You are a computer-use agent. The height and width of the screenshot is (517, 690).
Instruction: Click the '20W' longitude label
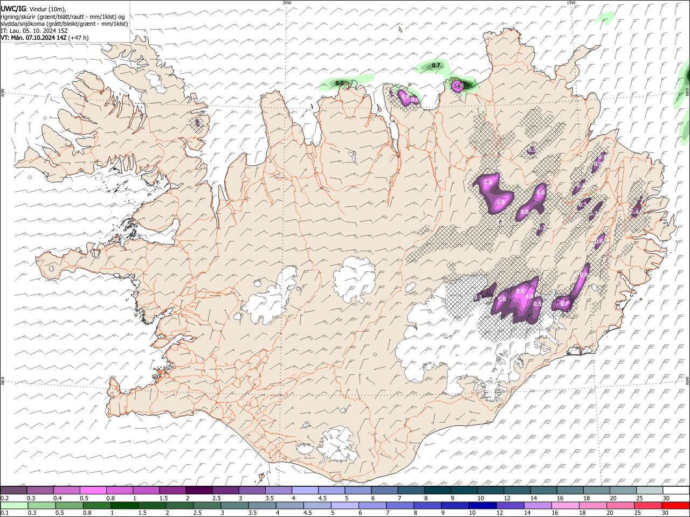tap(287, 3)
